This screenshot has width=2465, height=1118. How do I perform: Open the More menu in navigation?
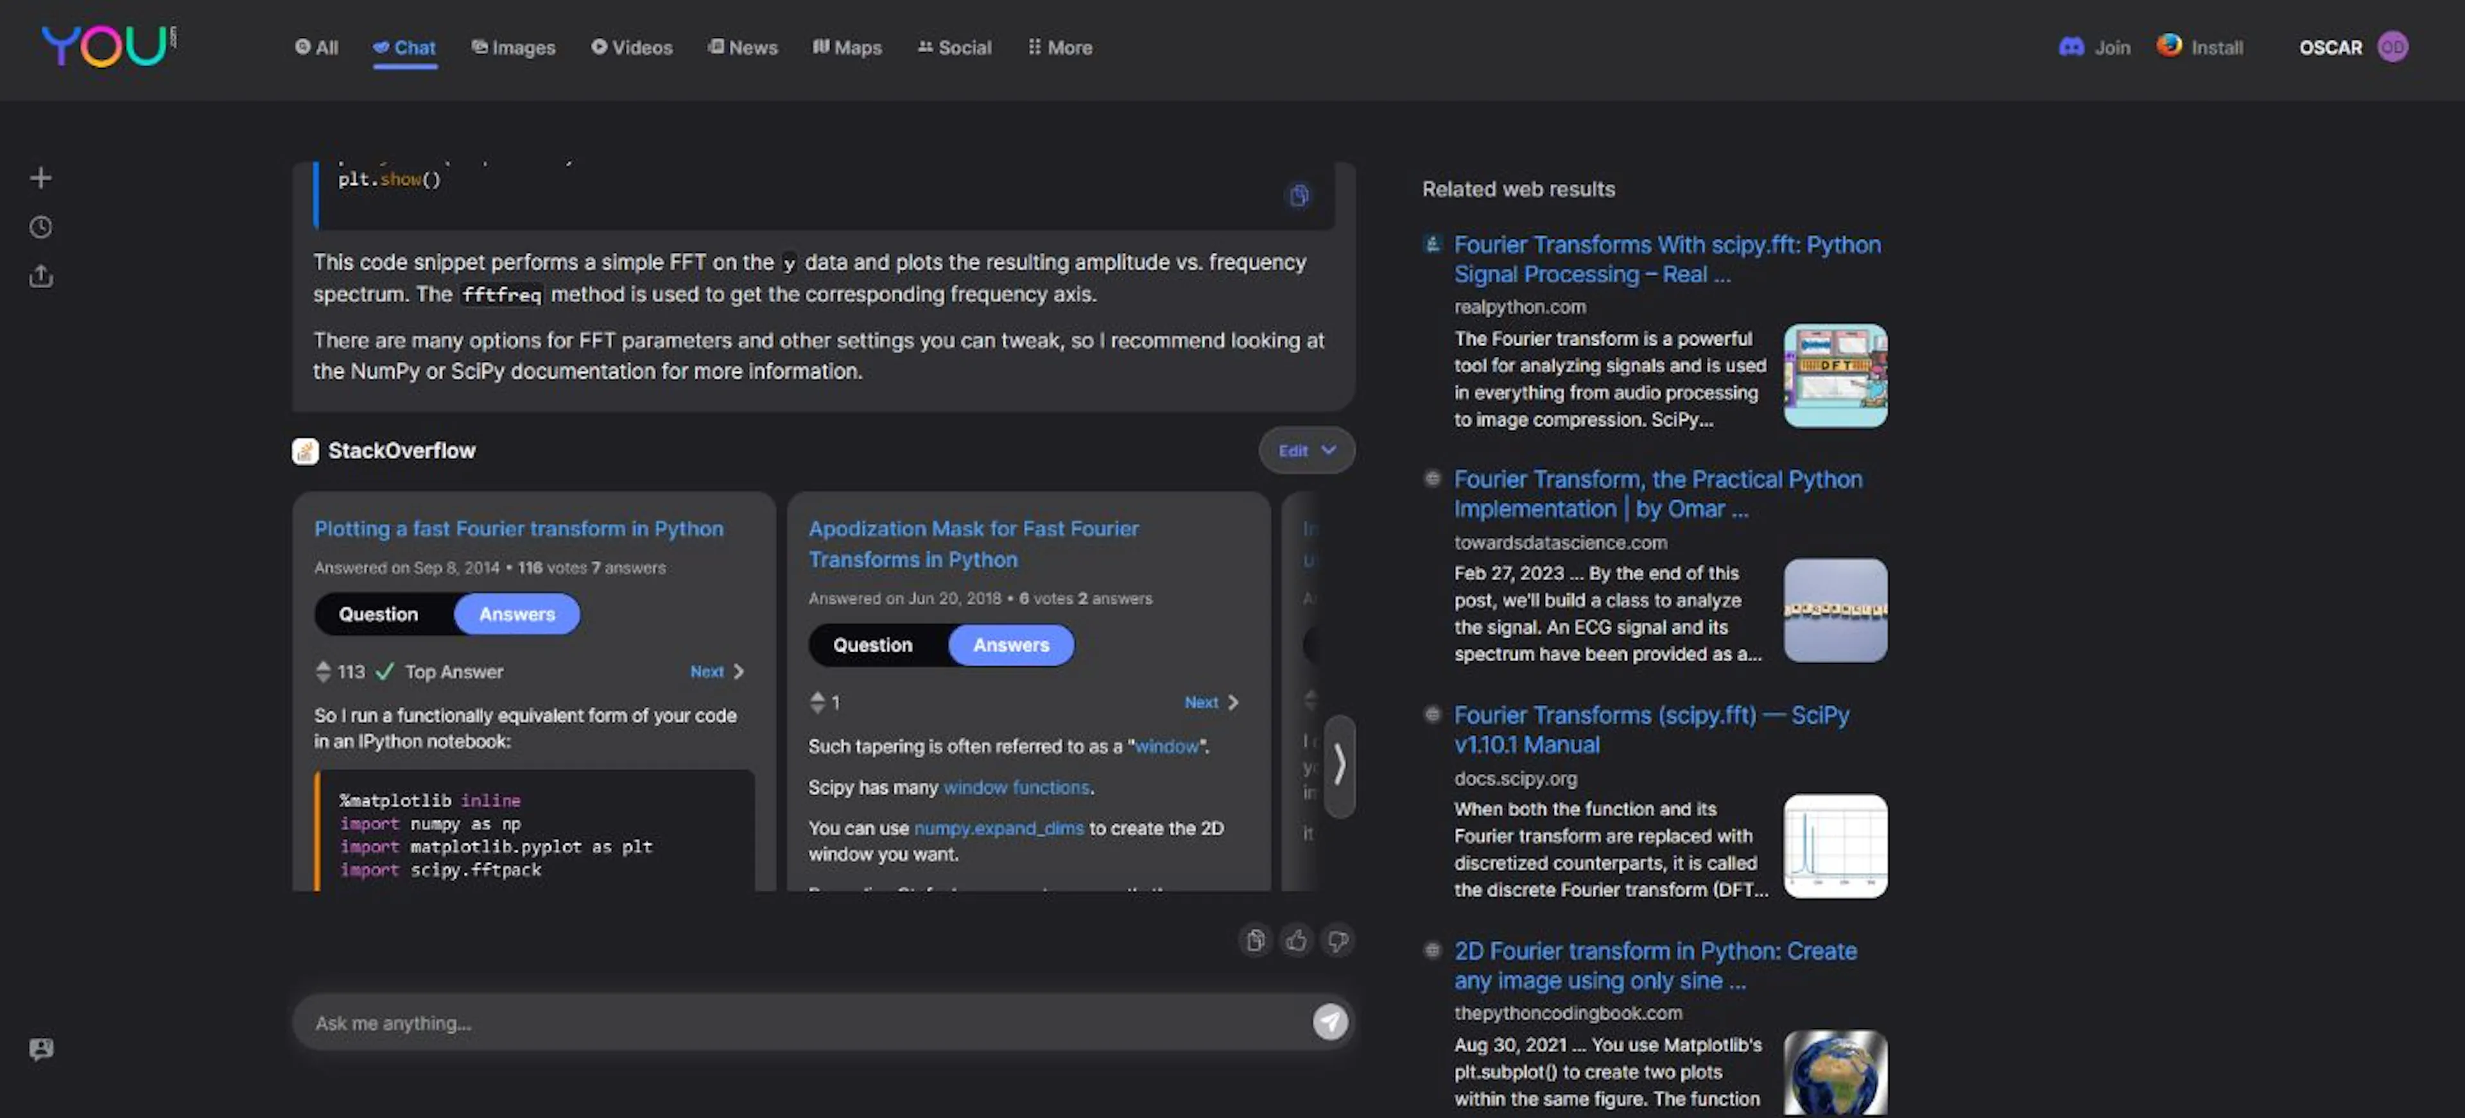coord(1059,47)
